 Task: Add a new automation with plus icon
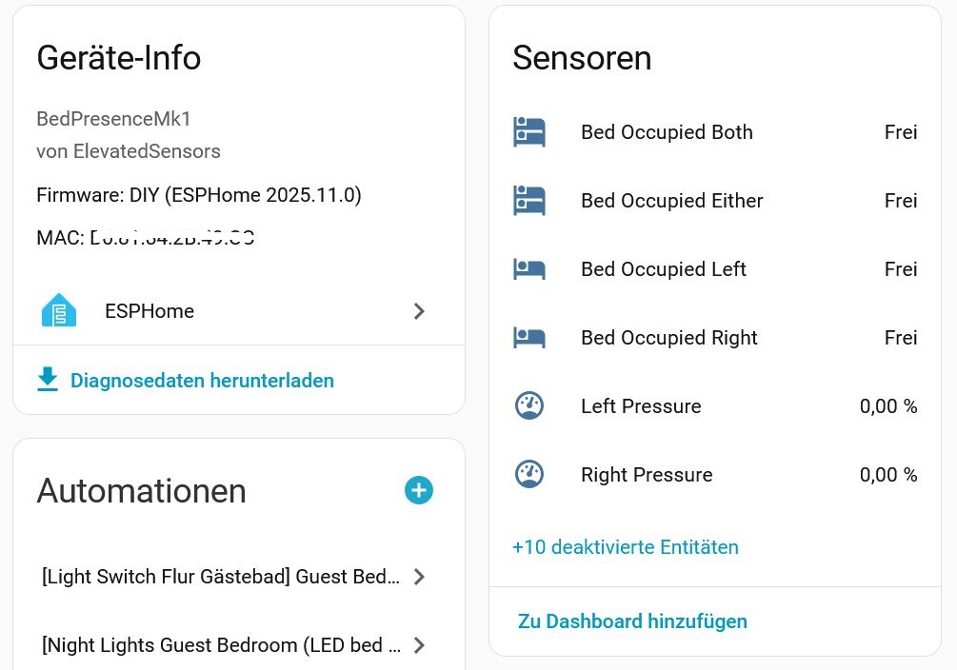point(419,490)
